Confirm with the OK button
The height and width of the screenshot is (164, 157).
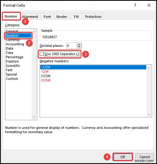pyautogui.click(x=123, y=157)
